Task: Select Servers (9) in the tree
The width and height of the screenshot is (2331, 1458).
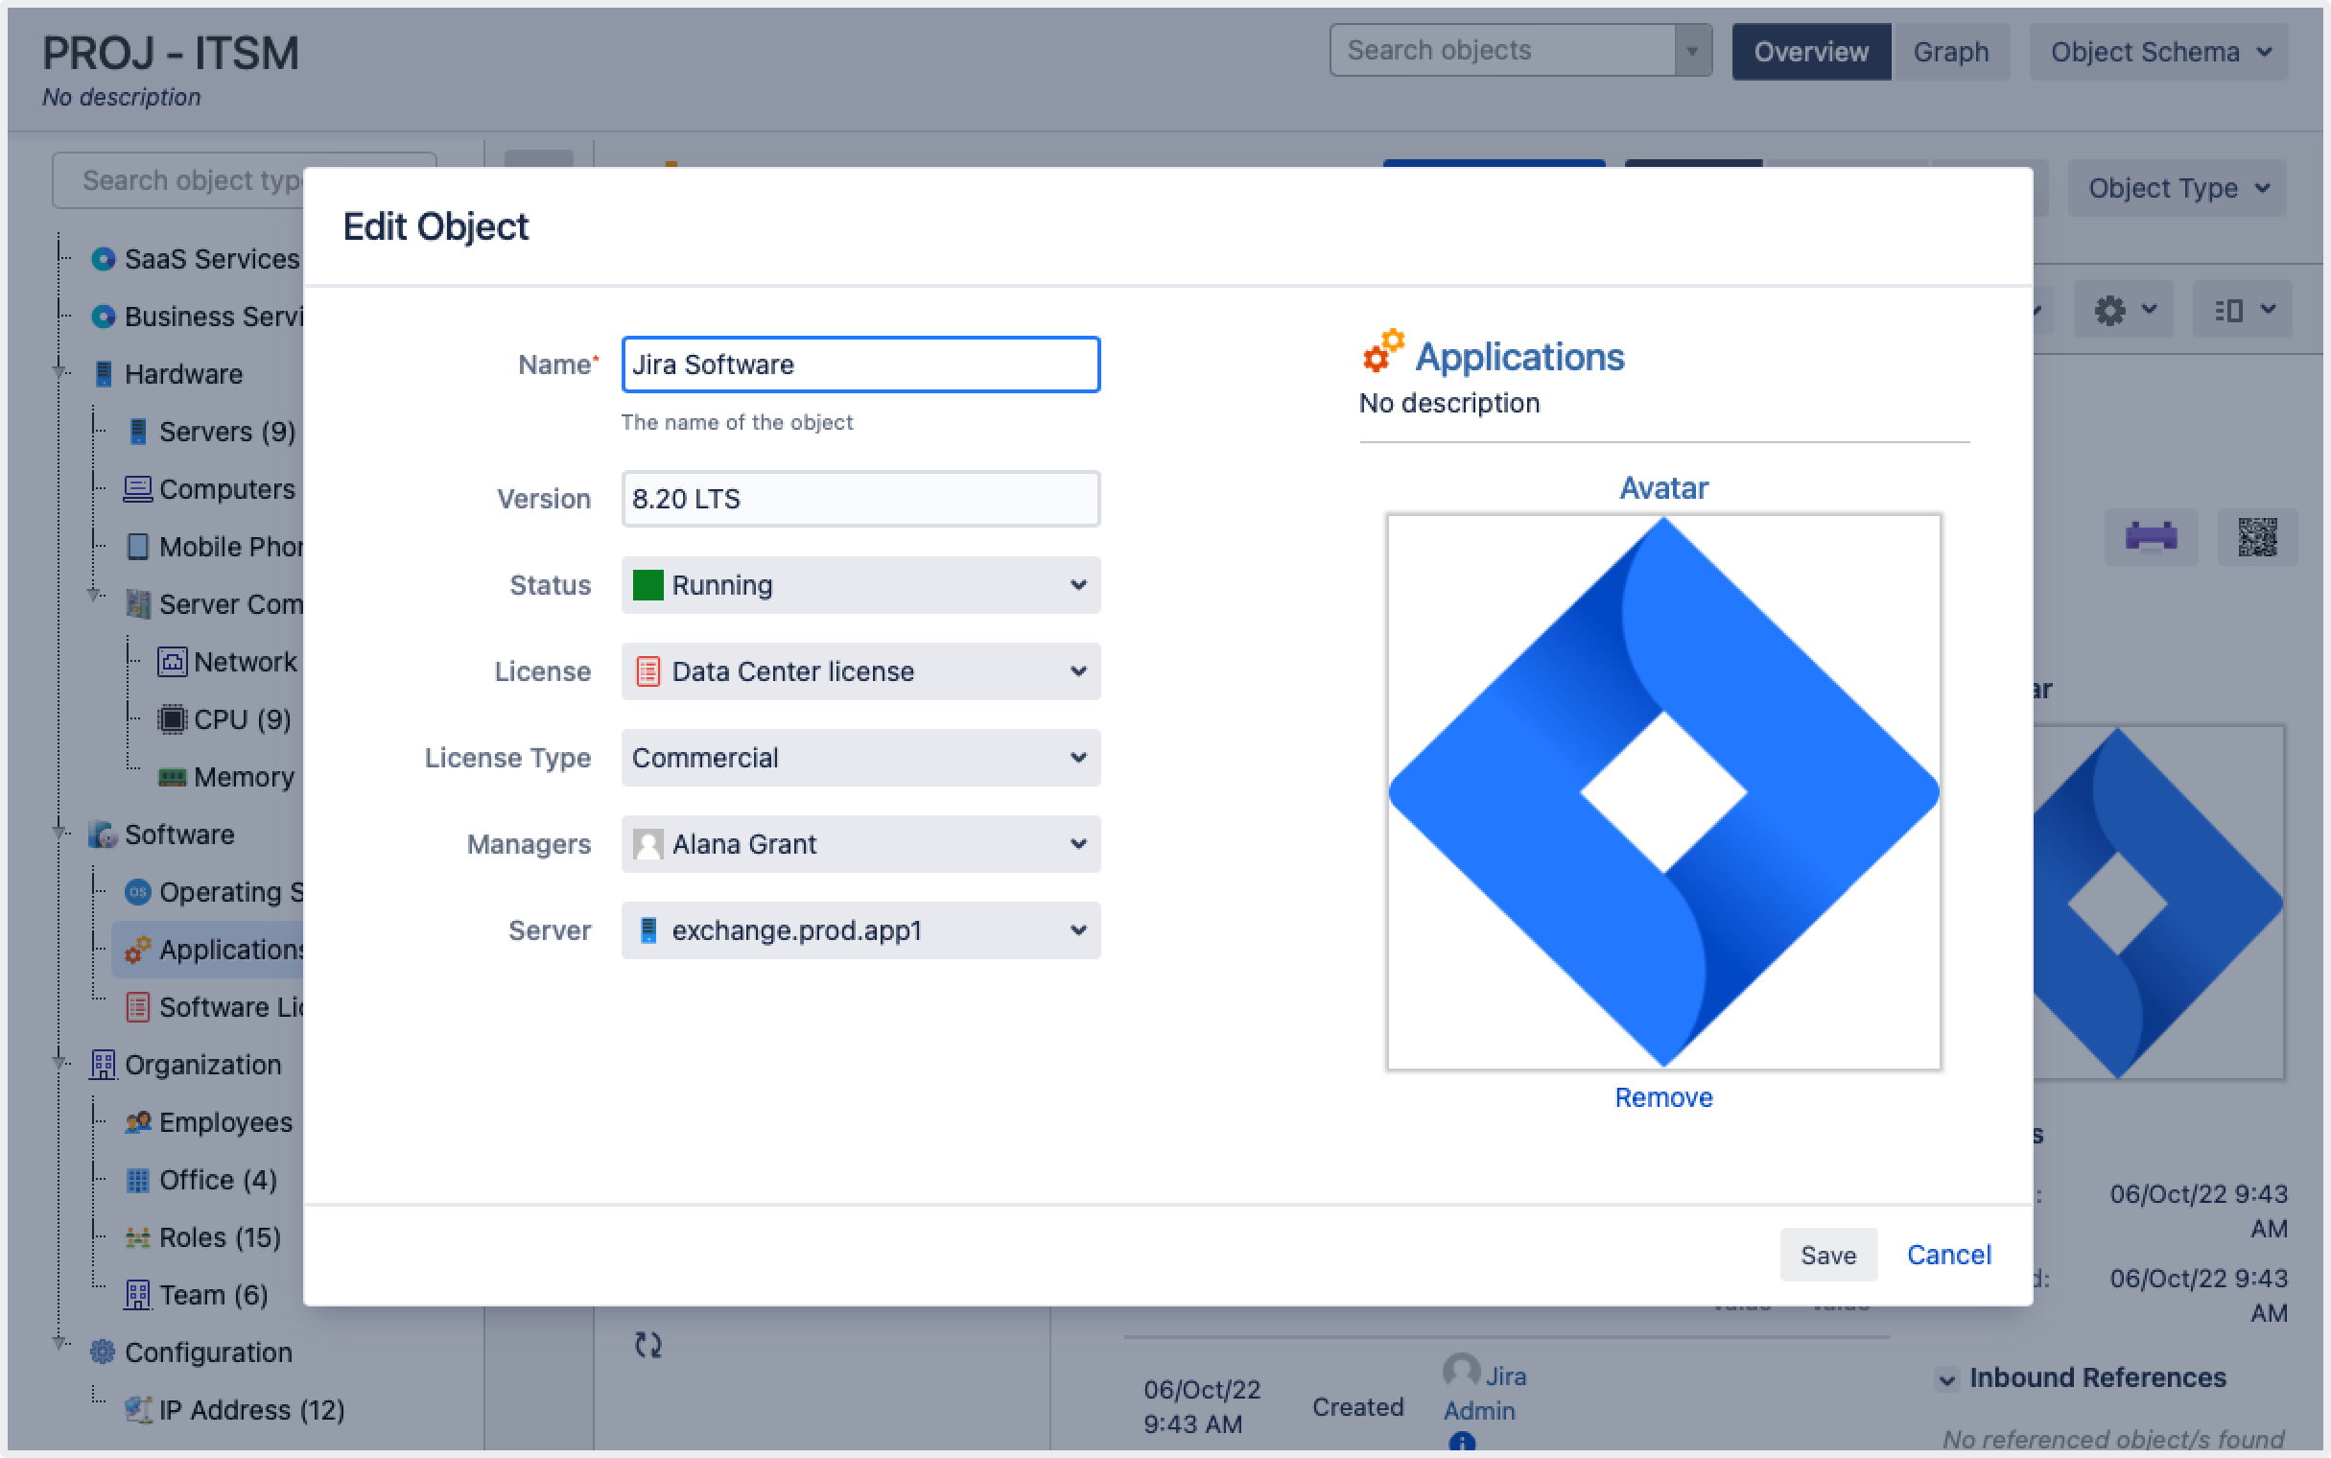Action: click(x=226, y=432)
